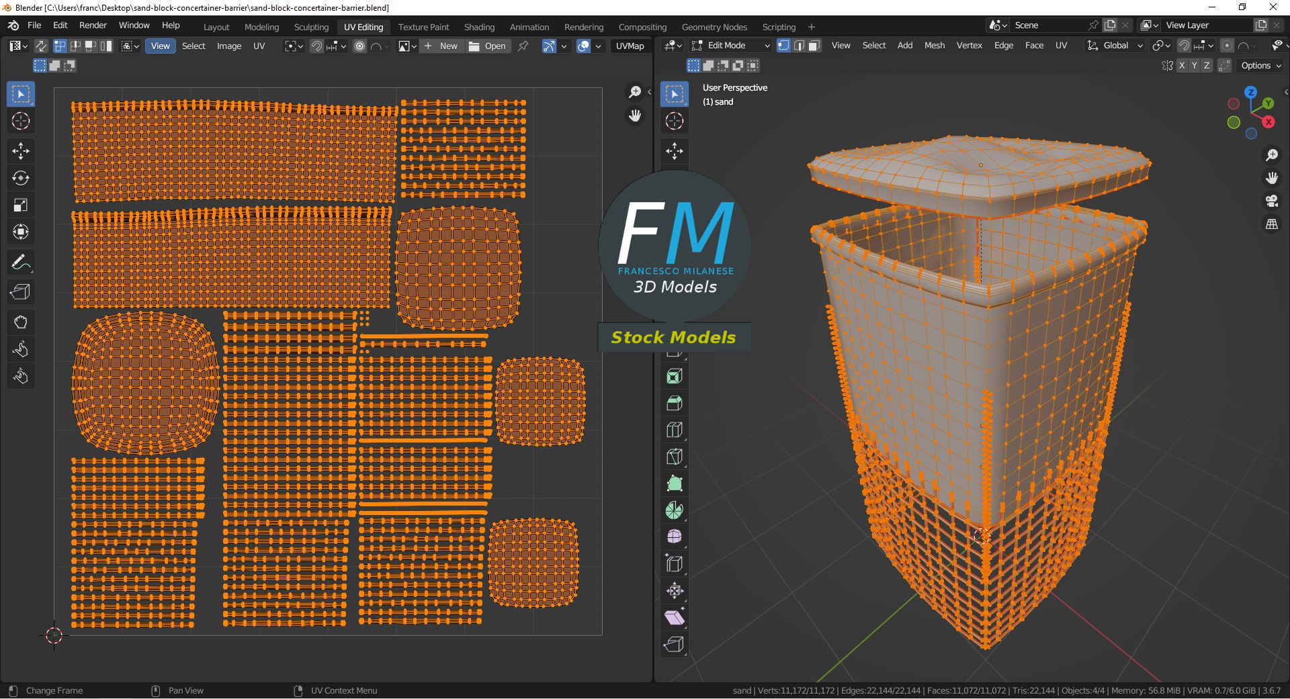This screenshot has width=1290, height=699.
Task: Select the Move tool in the UV editor toolbar
Action: [x=21, y=152]
